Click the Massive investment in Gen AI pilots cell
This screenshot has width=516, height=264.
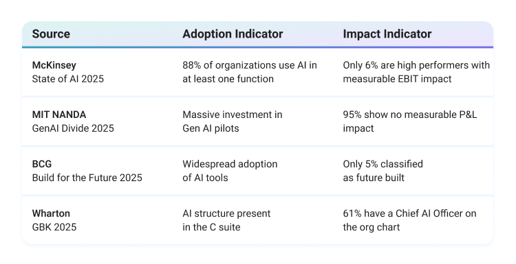[233, 121]
